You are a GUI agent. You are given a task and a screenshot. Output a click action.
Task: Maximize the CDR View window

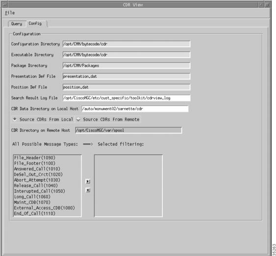coord(267,5)
